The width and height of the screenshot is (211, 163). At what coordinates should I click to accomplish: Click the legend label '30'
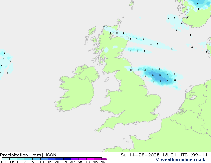click(72, 162)
